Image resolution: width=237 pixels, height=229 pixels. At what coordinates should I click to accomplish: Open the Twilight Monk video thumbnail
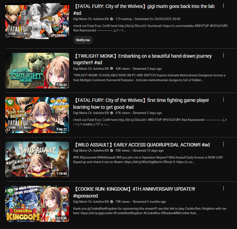point(37,70)
